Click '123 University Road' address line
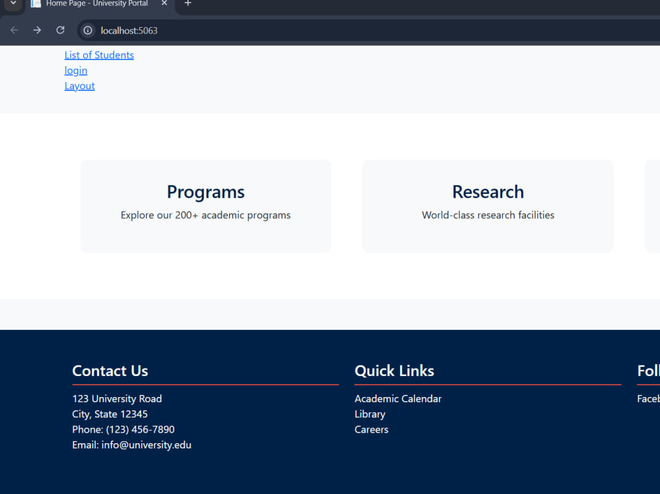 (117, 398)
